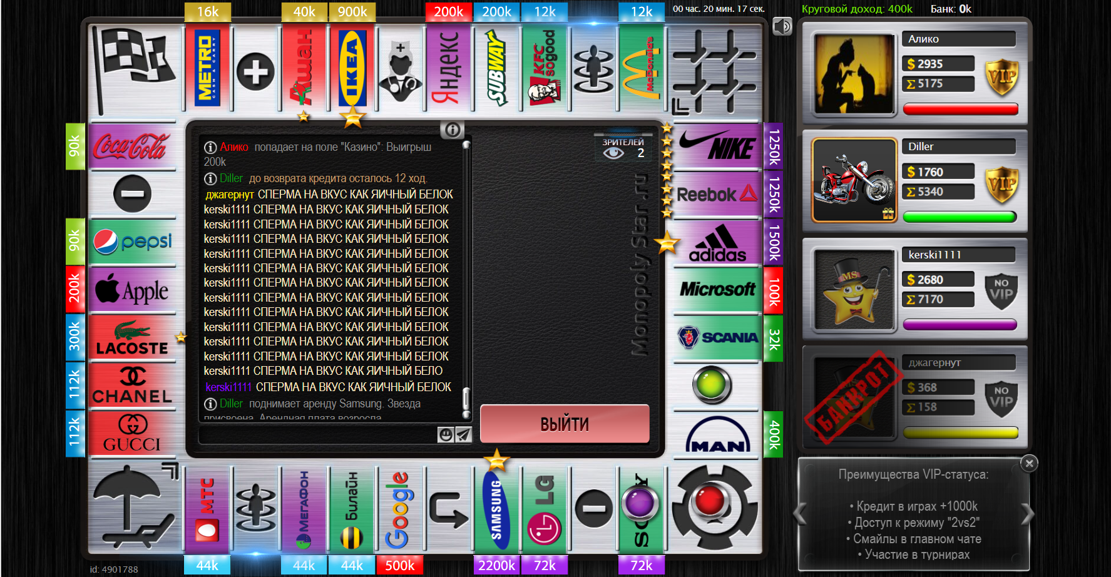Click kerski1111 purple timer bar
Viewport: 1111px width, 577px height.
click(961, 325)
